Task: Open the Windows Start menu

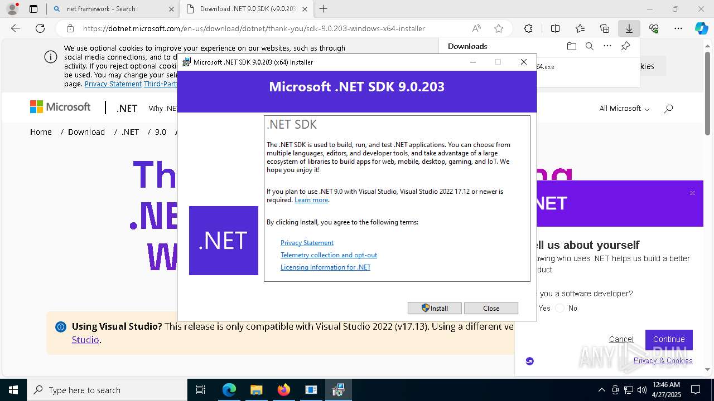Action: pyautogui.click(x=13, y=390)
